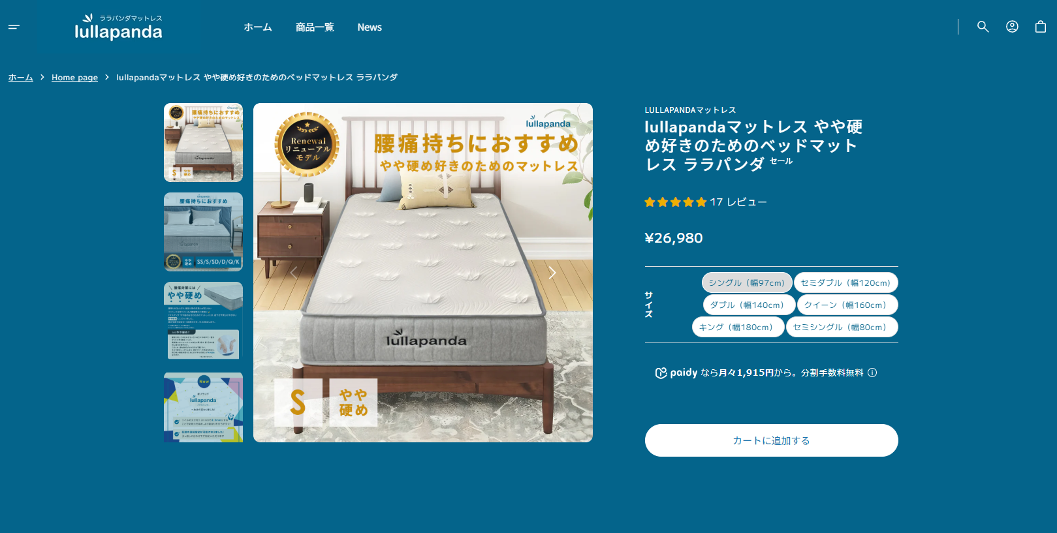Choose クイーン（幅160cm） size option
This screenshot has width=1057, height=533.
click(x=847, y=305)
